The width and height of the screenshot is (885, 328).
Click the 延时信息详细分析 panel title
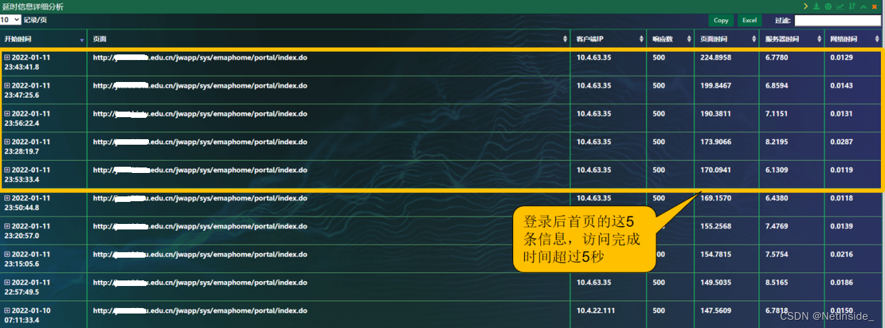click(33, 6)
